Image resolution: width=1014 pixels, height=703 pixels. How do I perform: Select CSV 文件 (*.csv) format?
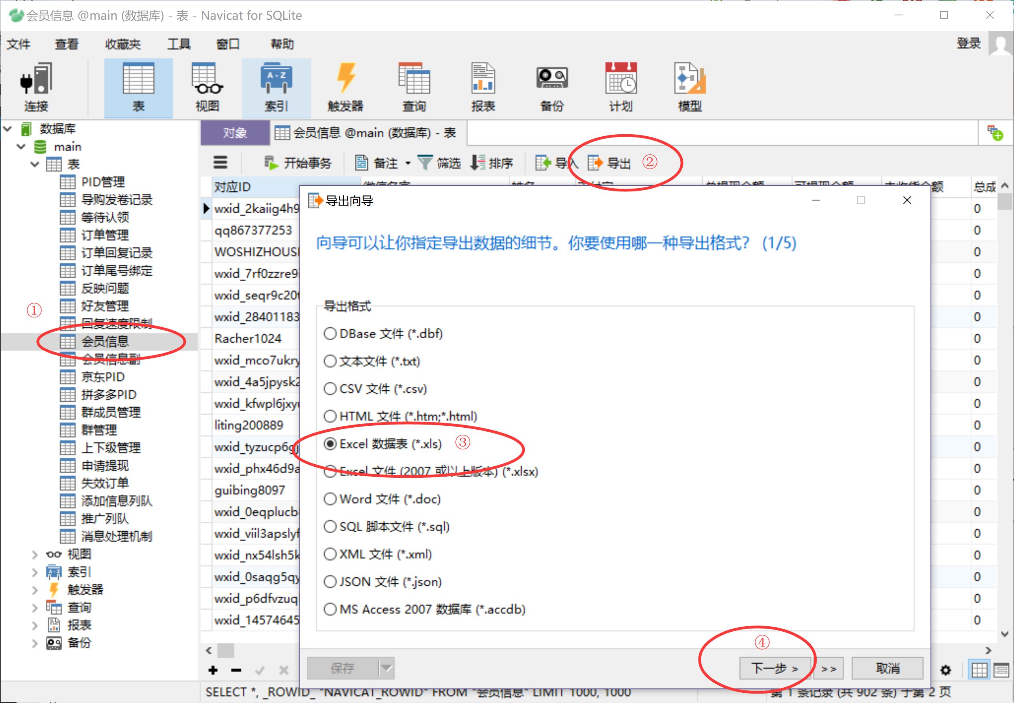[x=375, y=388]
